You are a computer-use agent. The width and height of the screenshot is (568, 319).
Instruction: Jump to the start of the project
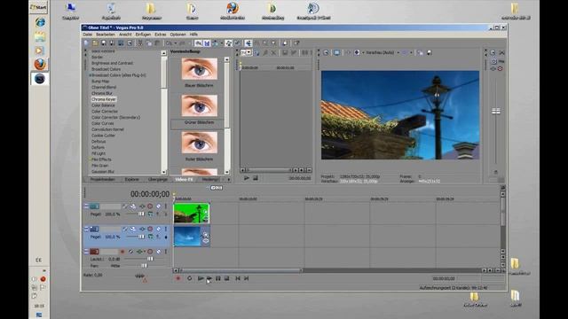[x=238, y=278]
